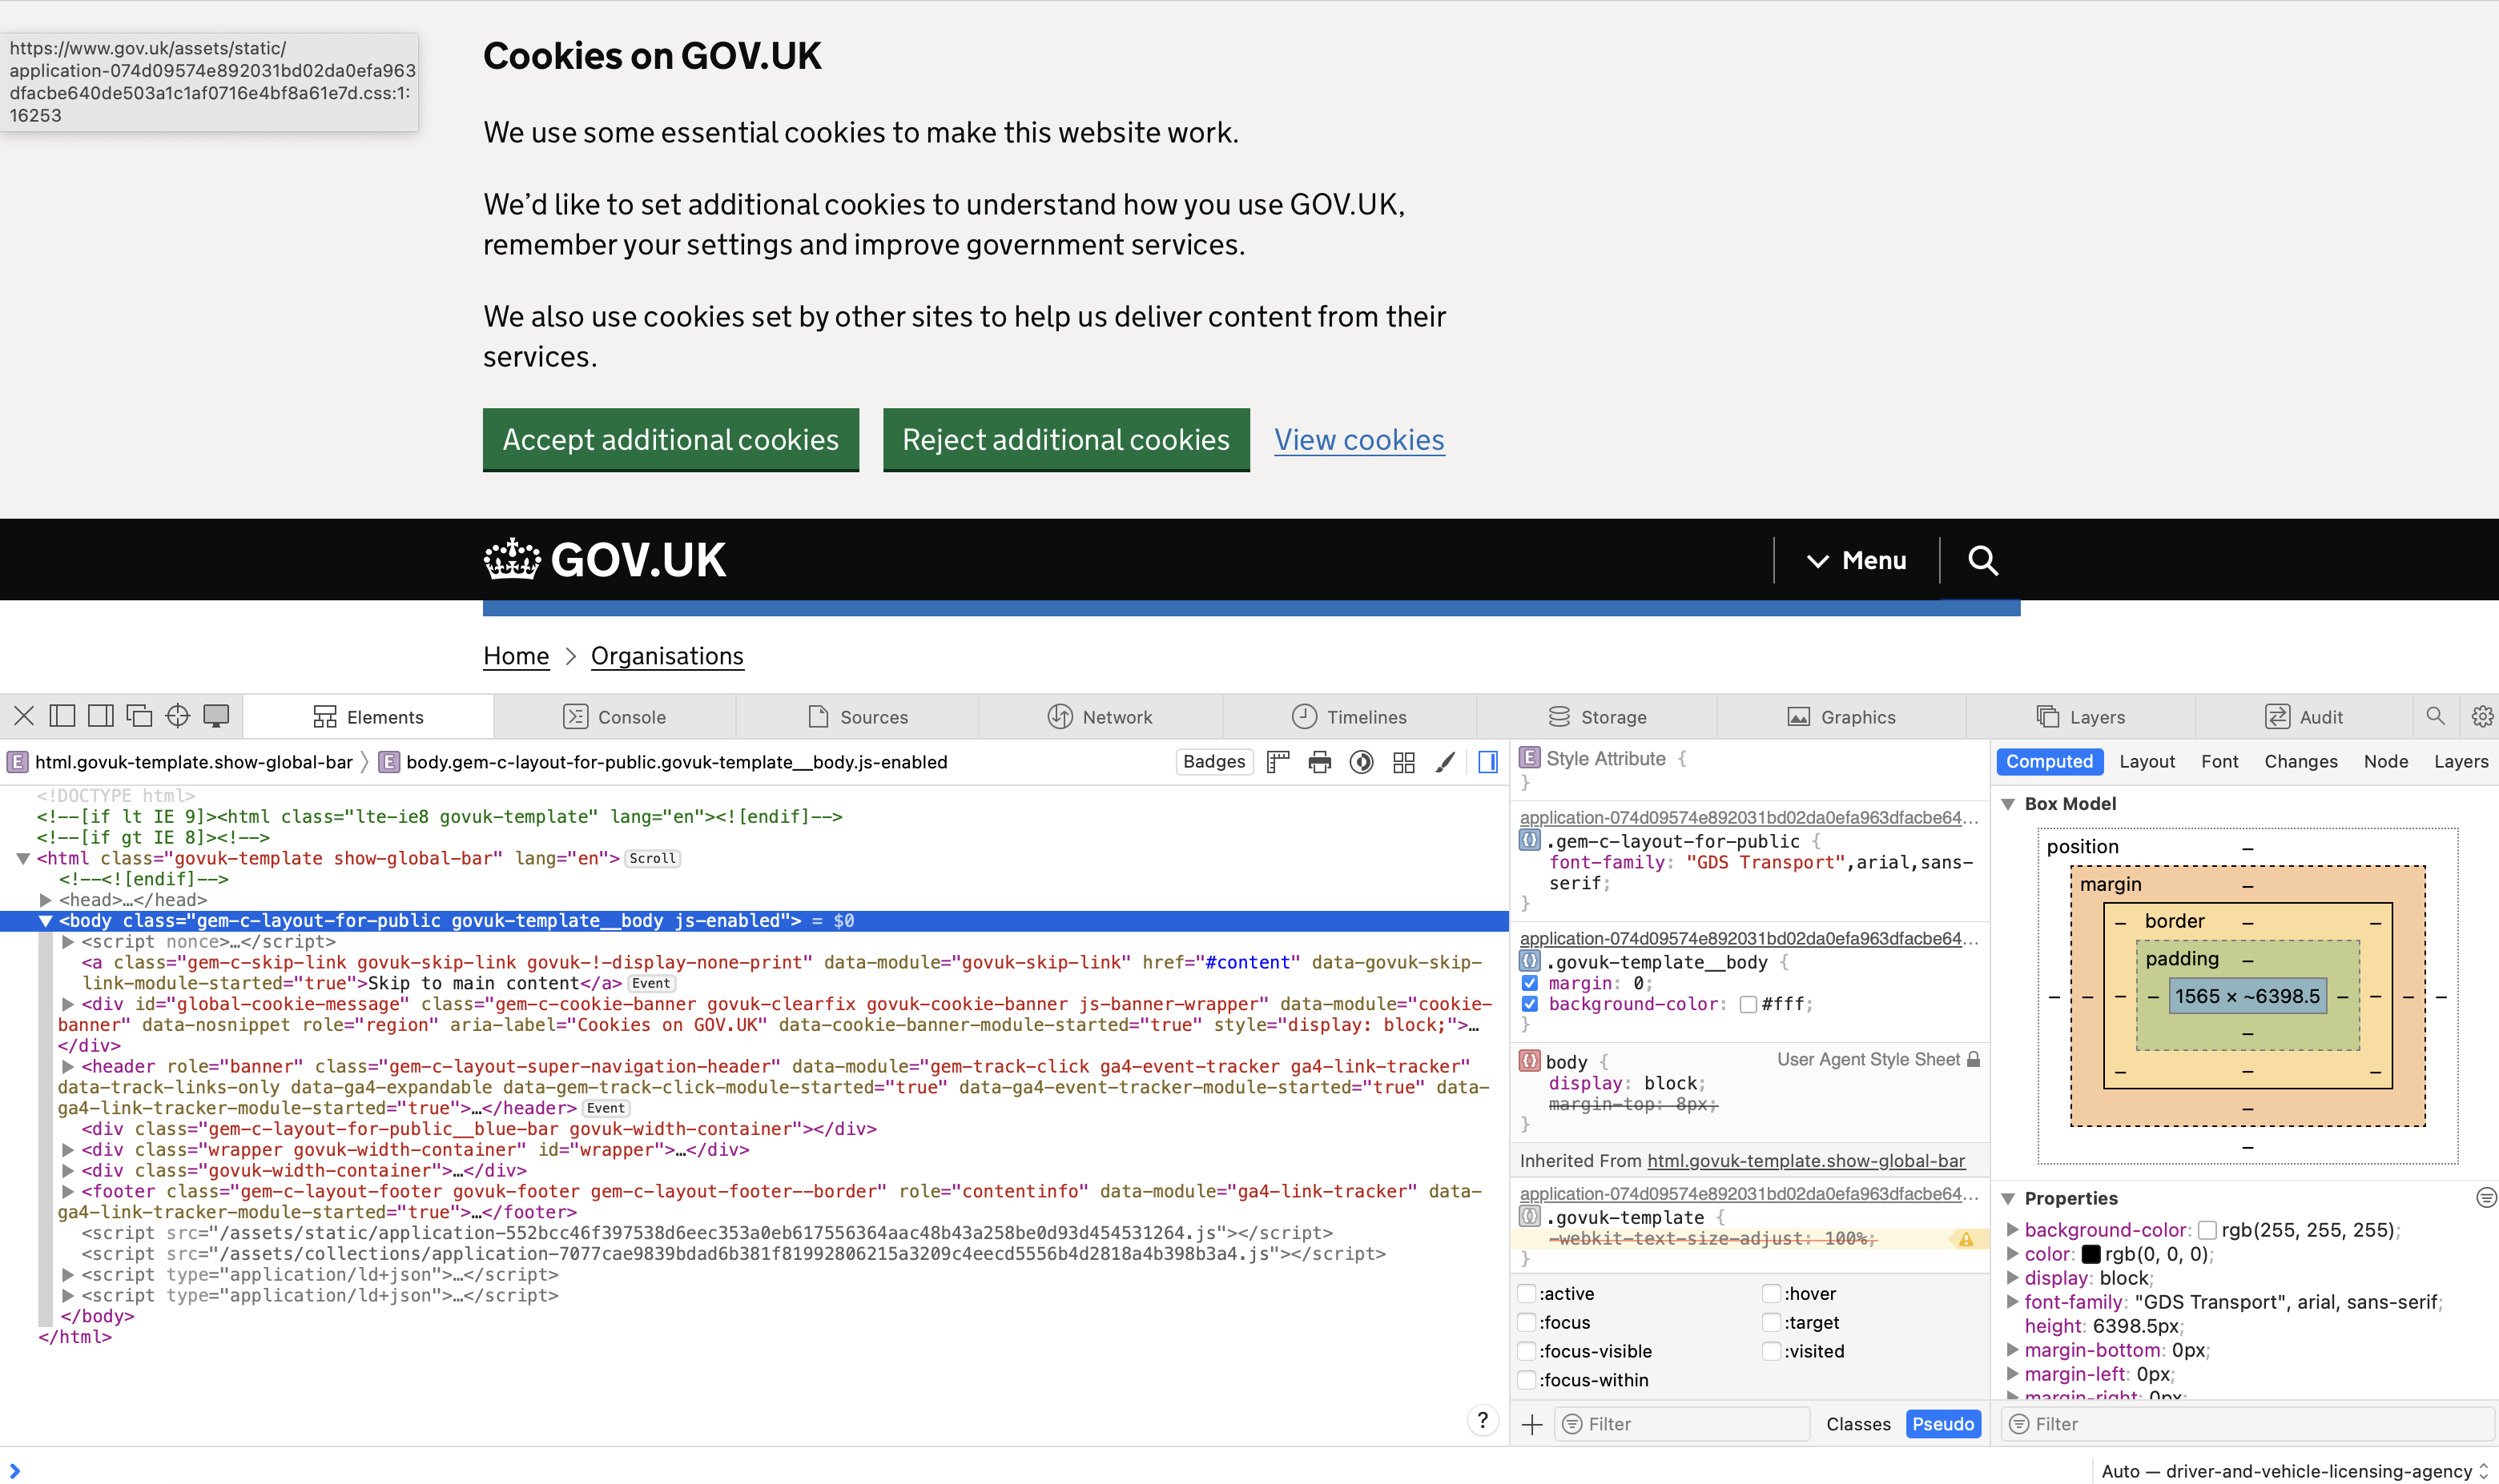Screen dimensions: 2499x1484
Task: Open the execution context selector dropdown
Action: 2293,1471
